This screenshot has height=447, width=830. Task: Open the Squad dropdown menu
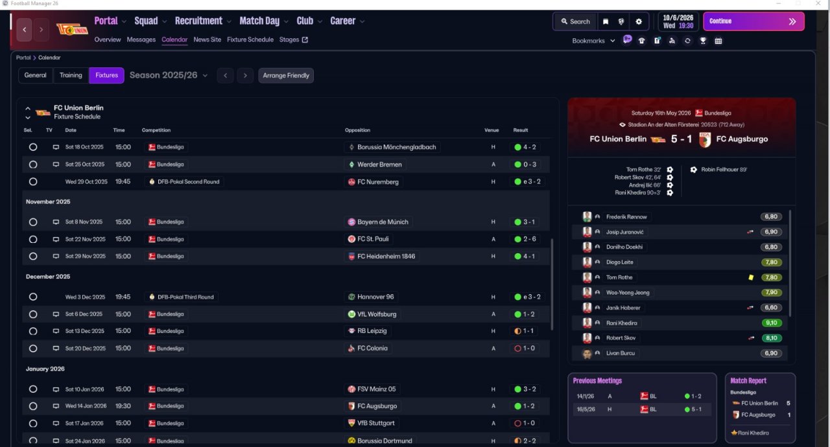pyautogui.click(x=150, y=21)
